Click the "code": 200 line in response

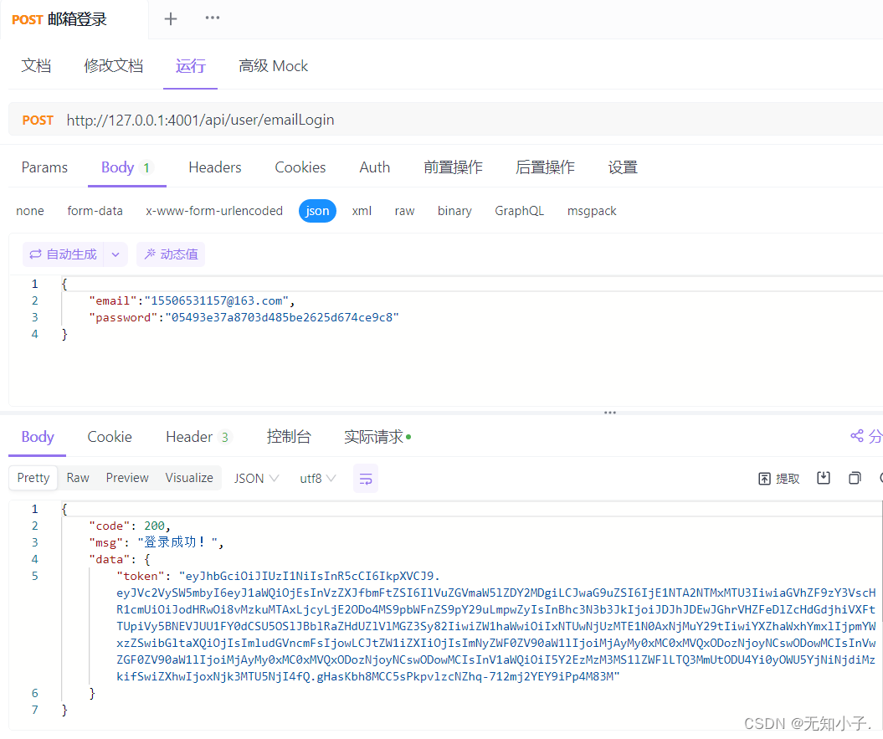tap(129, 526)
